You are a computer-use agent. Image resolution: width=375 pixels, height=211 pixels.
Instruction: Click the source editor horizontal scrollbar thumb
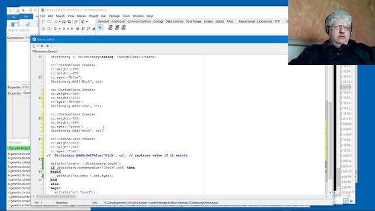coord(56,196)
